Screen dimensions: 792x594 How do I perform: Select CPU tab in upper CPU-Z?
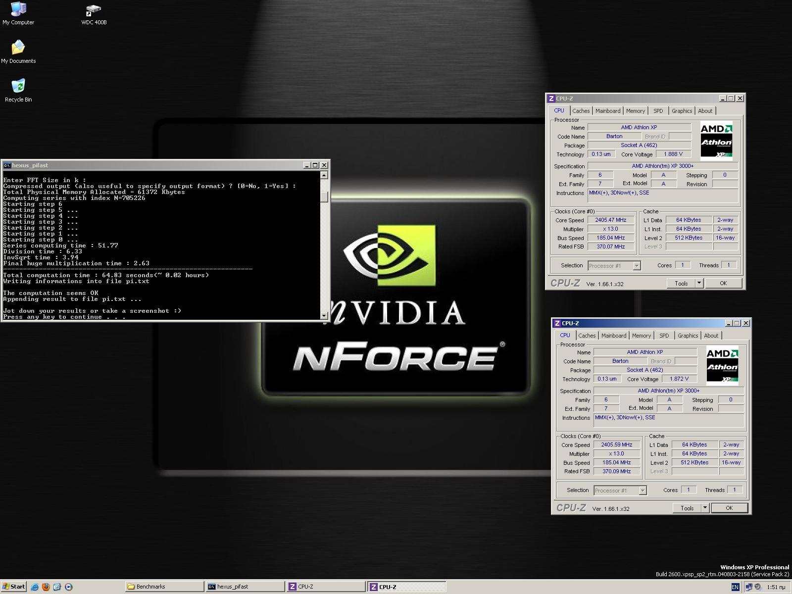pos(559,110)
